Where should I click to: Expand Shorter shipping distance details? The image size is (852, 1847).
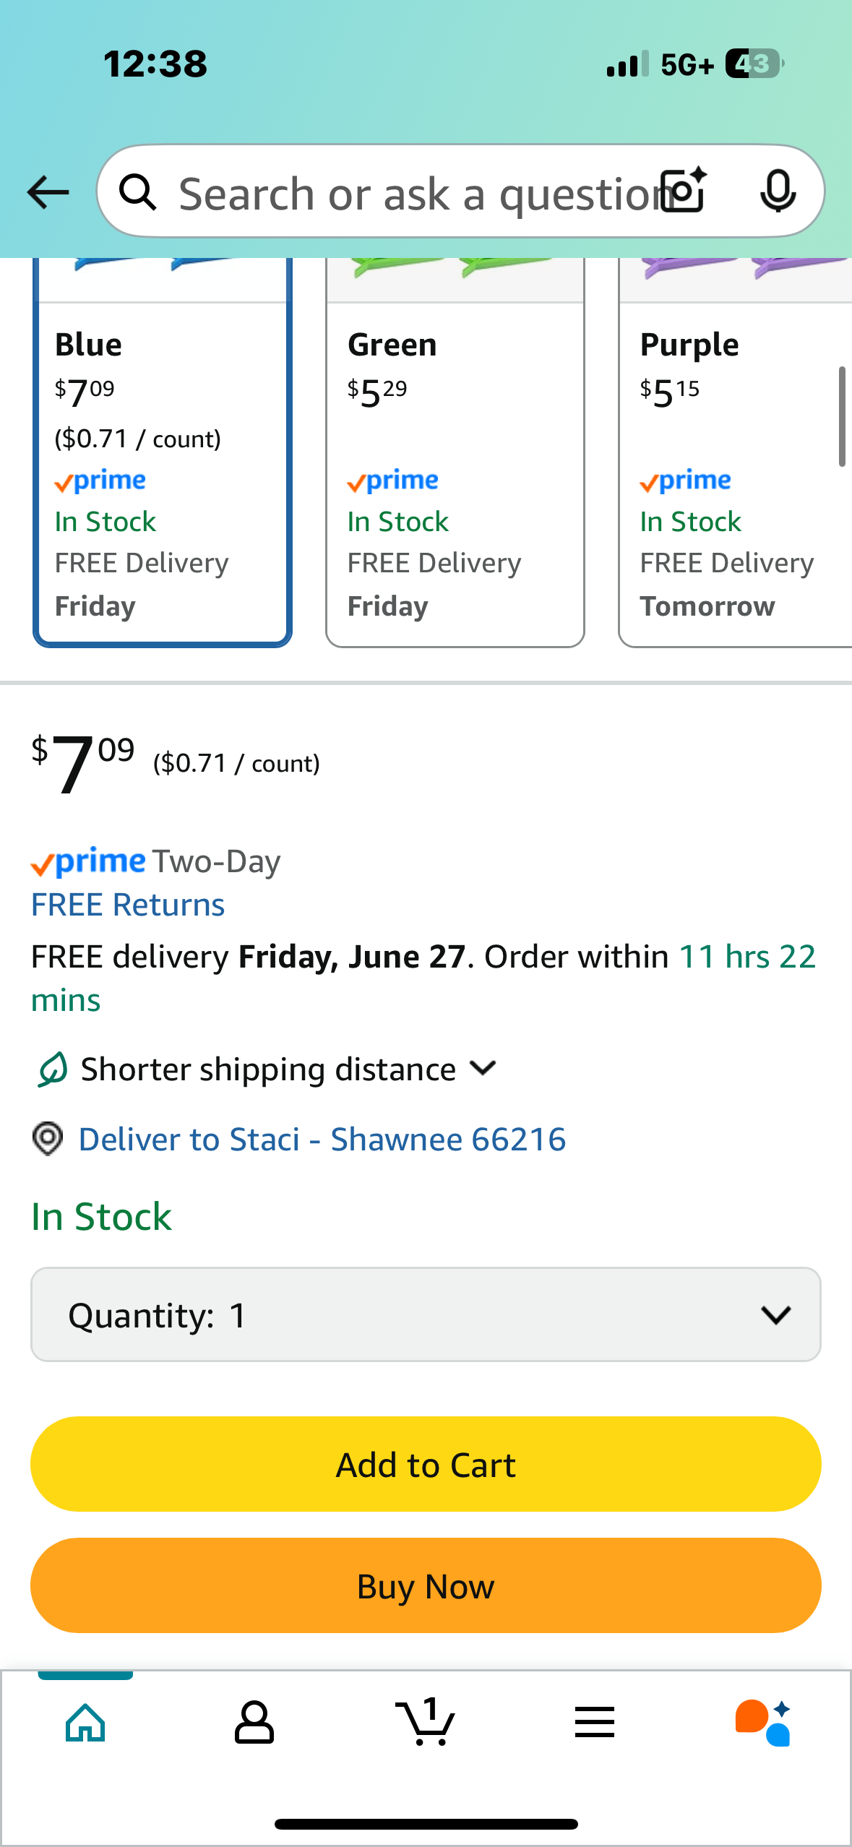click(x=267, y=1069)
